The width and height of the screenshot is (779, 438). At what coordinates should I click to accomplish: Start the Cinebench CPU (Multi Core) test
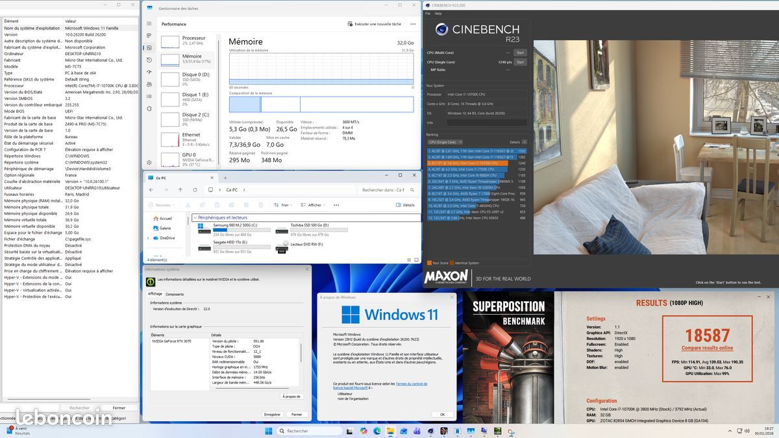[x=520, y=53]
